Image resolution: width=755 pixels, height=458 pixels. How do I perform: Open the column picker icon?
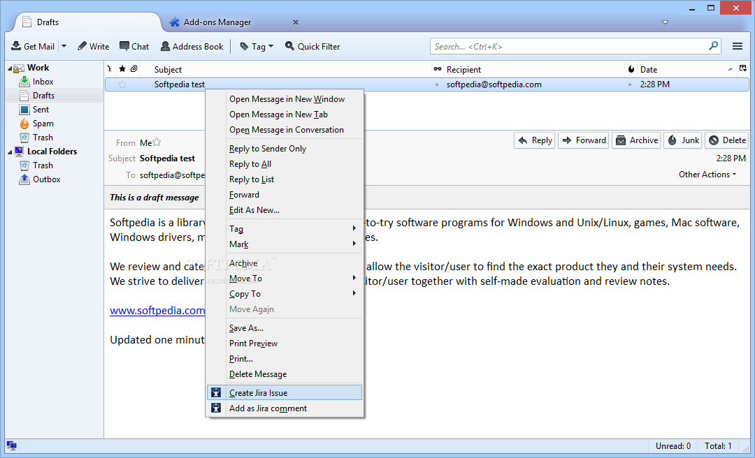coord(743,69)
